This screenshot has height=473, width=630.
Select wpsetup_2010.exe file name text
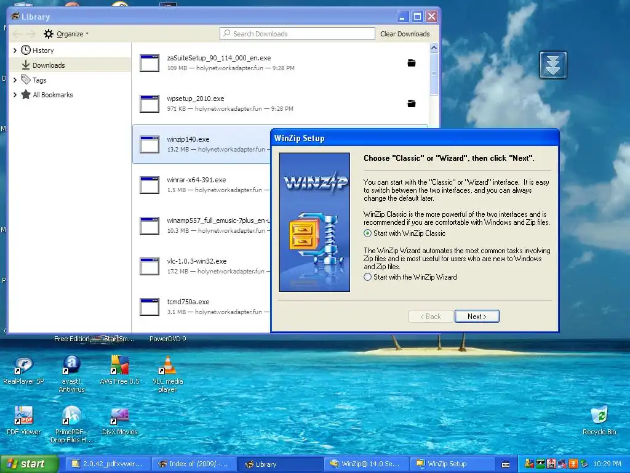click(x=196, y=99)
